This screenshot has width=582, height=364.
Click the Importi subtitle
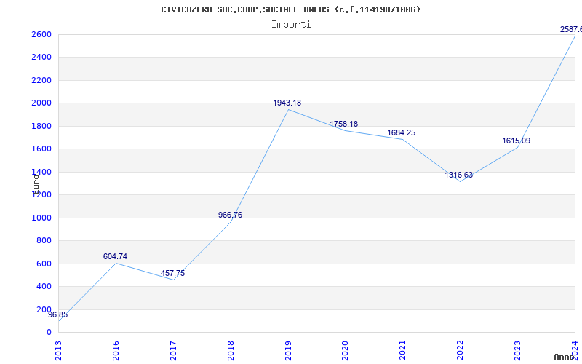pyautogui.click(x=291, y=25)
